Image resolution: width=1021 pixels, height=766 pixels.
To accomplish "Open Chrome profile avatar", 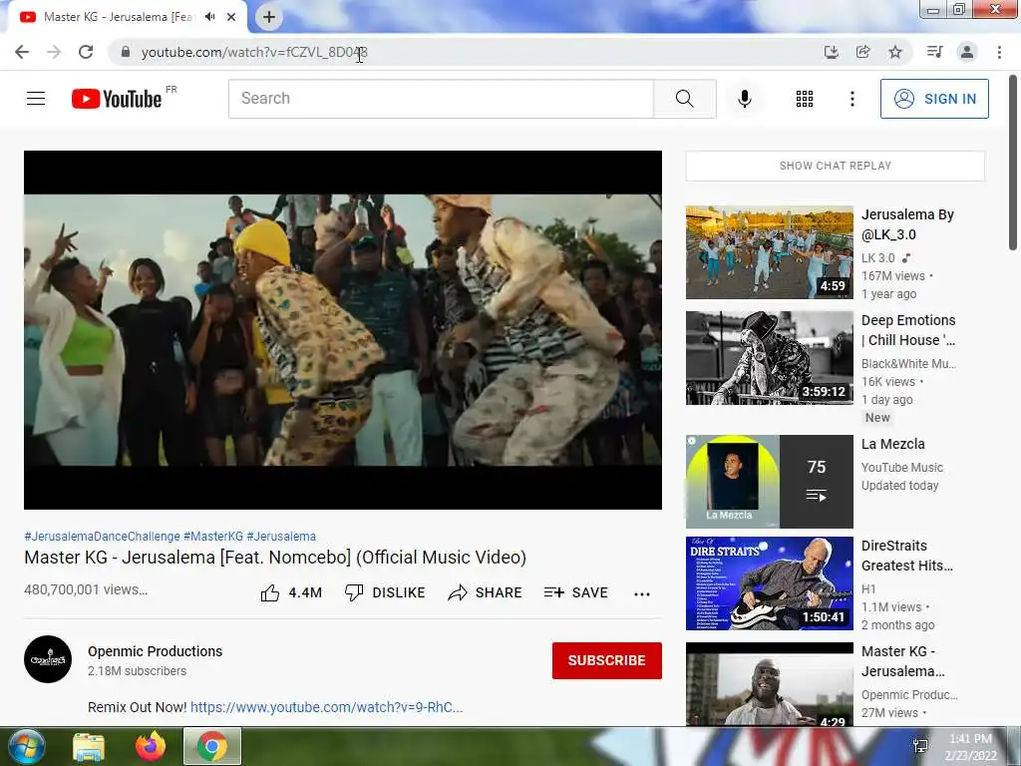I will coord(967,52).
